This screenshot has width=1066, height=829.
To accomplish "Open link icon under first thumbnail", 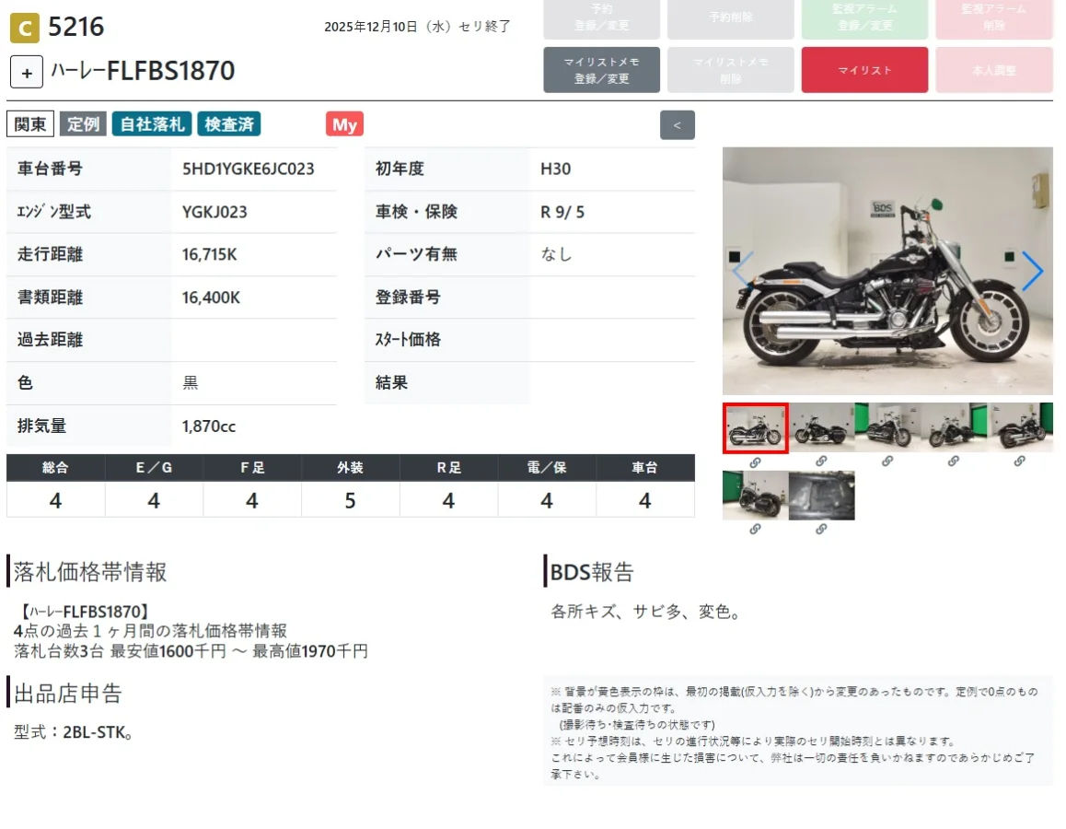I will click(x=755, y=462).
